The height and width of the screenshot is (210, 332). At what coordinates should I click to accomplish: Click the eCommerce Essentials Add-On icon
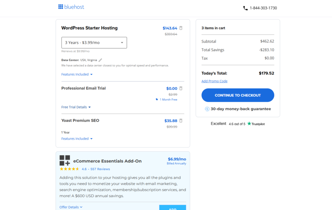[x=65, y=160]
